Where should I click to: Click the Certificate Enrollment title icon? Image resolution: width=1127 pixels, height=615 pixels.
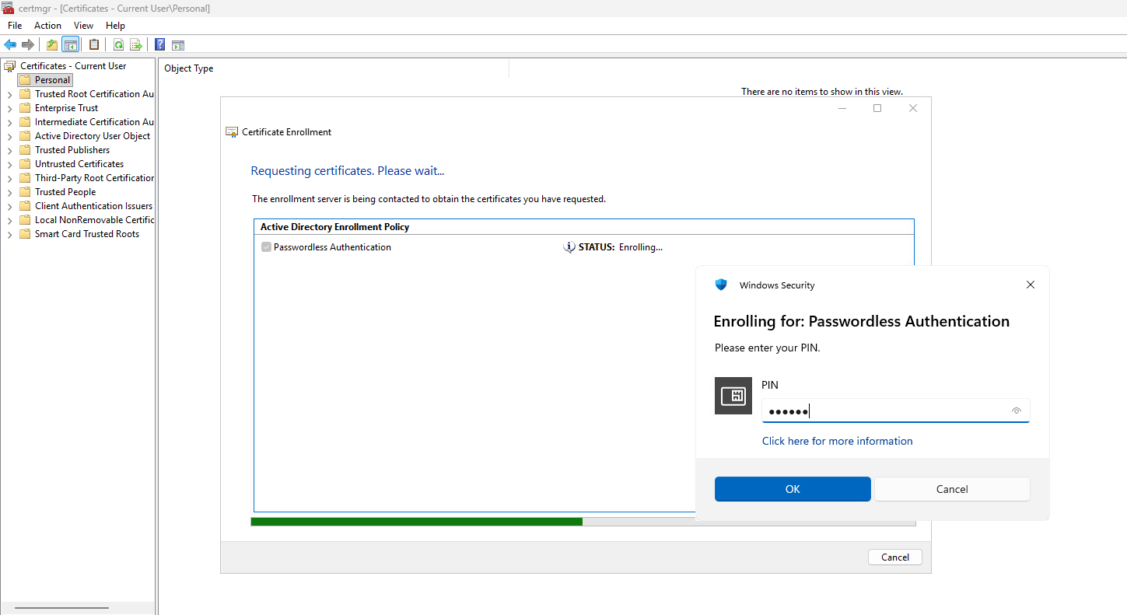tap(232, 132)
